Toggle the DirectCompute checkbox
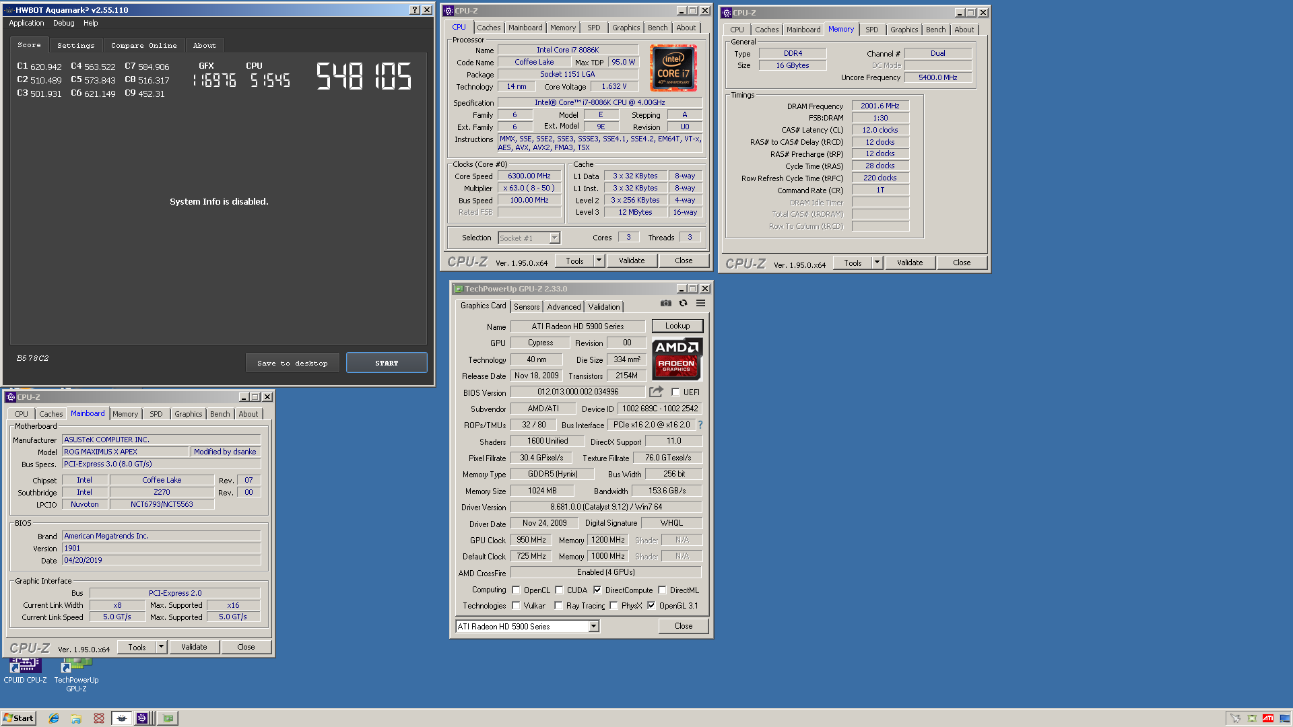 [x=597, y=590]
